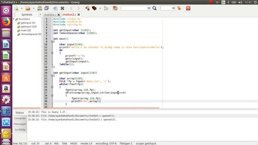Click the editor horizontal scrollbar
Screen dimensions: 258x145
101,108
